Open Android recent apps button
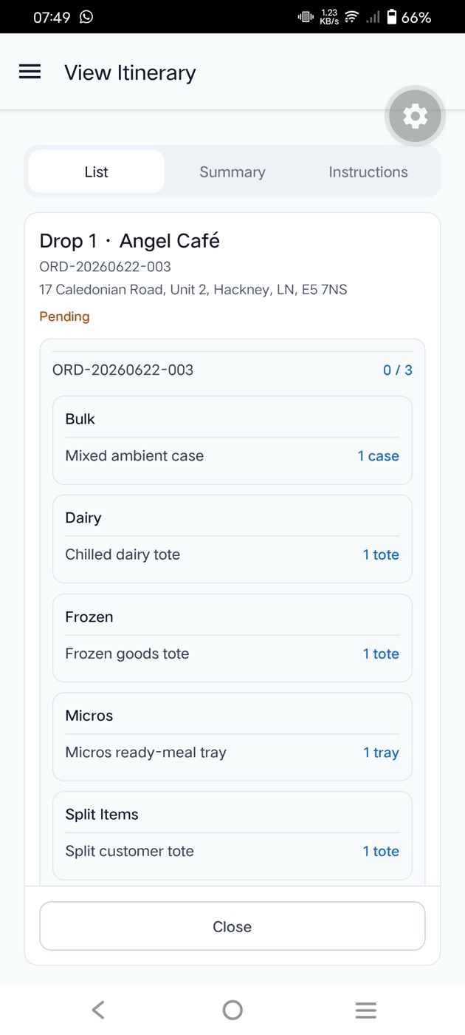Viewport: 465px width, 1035px height. click(x=365, y=1010)
